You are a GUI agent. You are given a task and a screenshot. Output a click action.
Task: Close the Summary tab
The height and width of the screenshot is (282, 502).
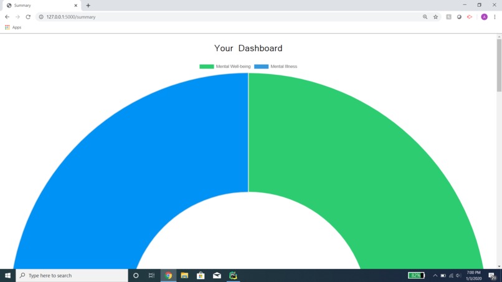click(x=76, y=6)
